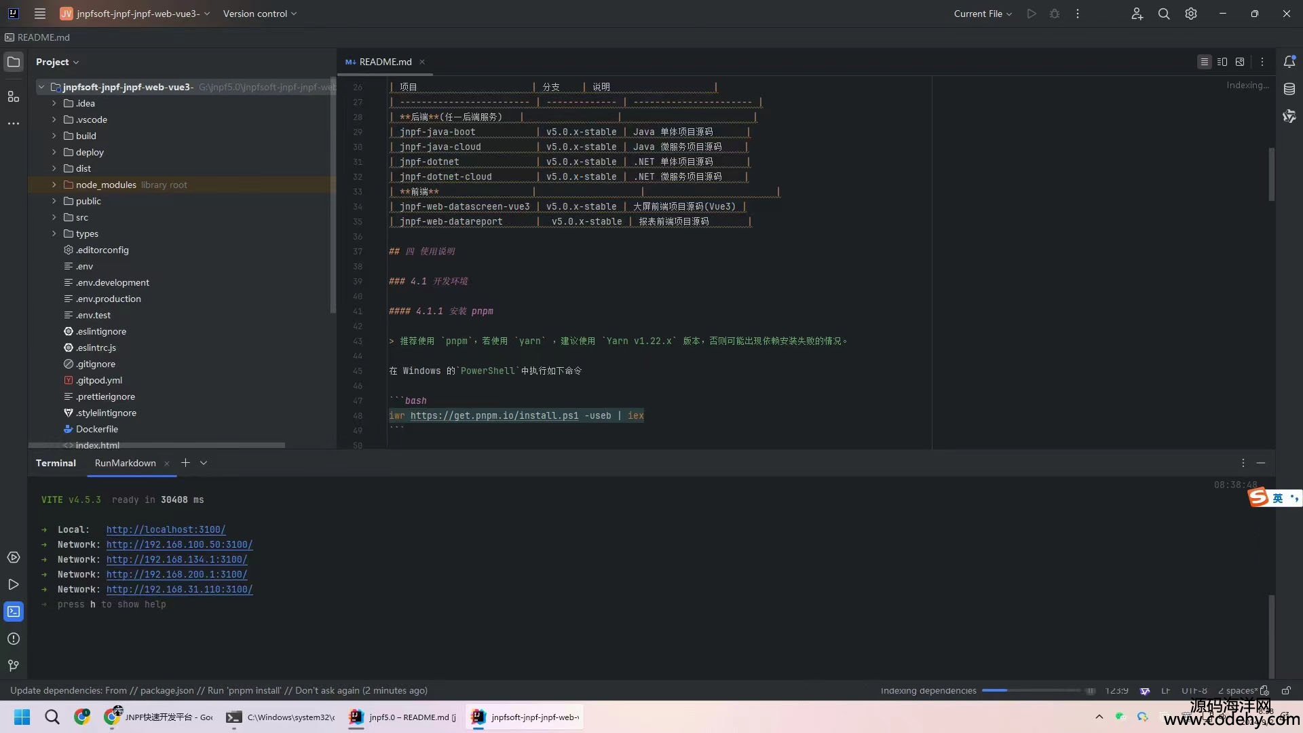Switch to preview-only view mode
Image resolution: width=1303 pixels, height=733 pixels.
point(1240,62)
